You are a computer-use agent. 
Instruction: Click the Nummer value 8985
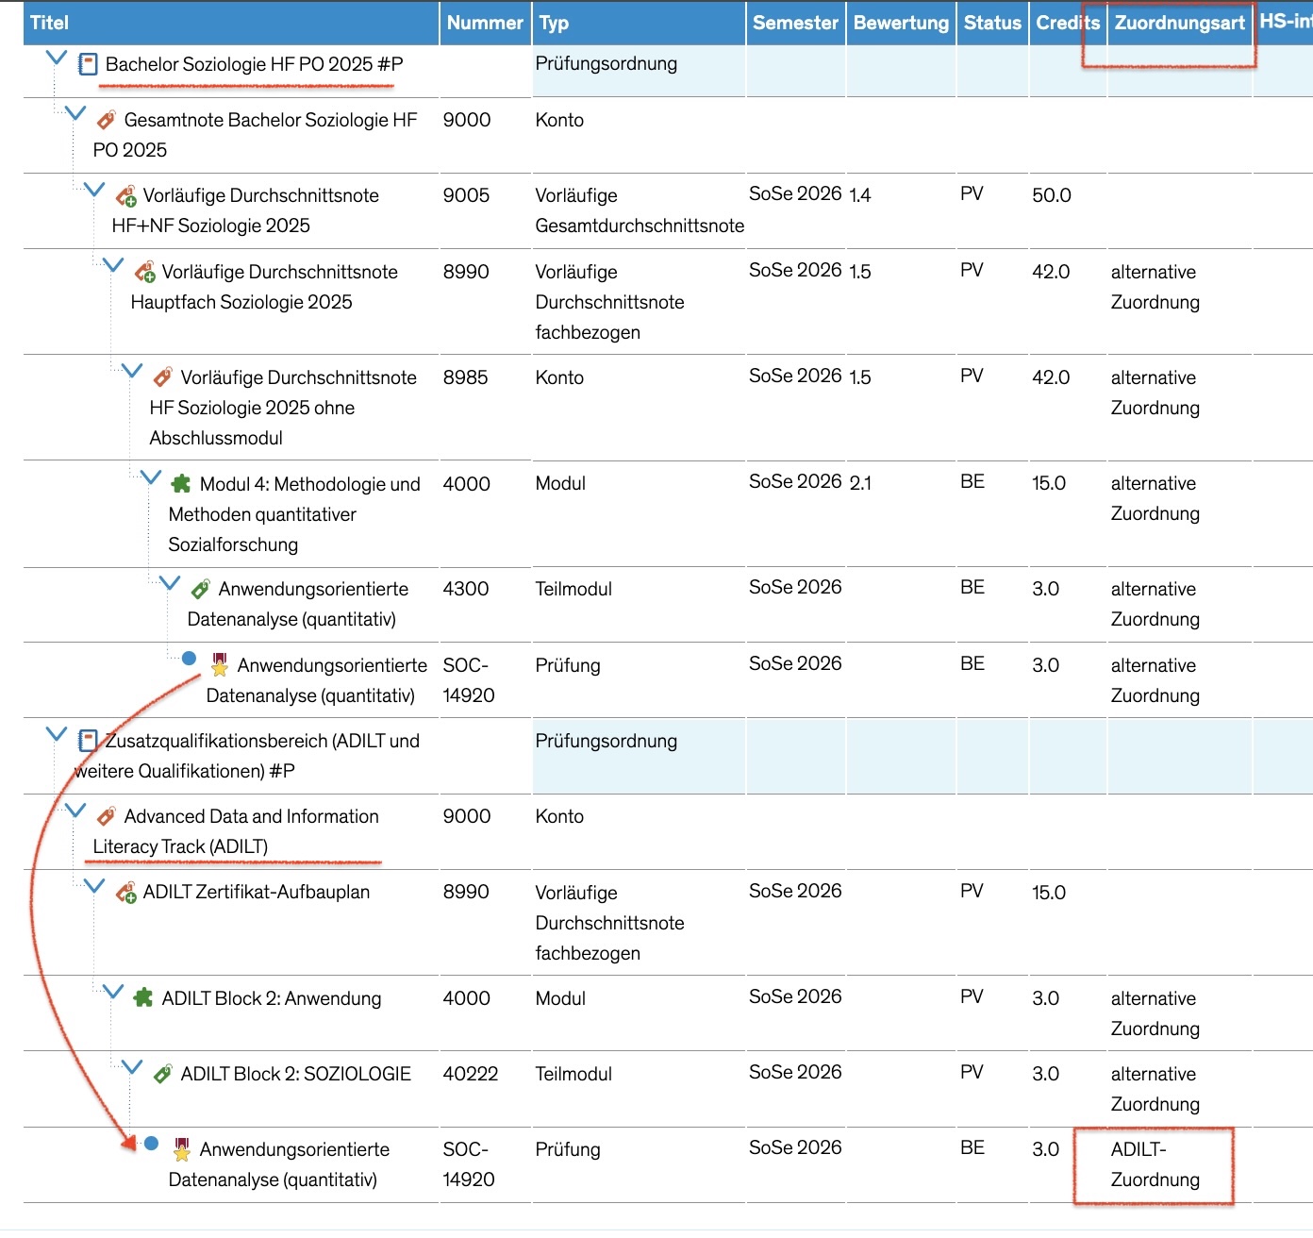point(466,377)
